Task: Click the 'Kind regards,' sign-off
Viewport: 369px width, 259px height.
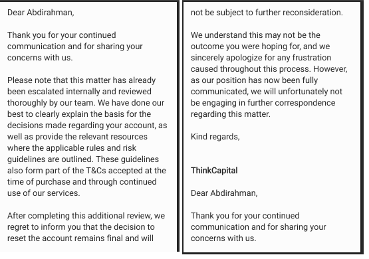Action: (215, 137)
